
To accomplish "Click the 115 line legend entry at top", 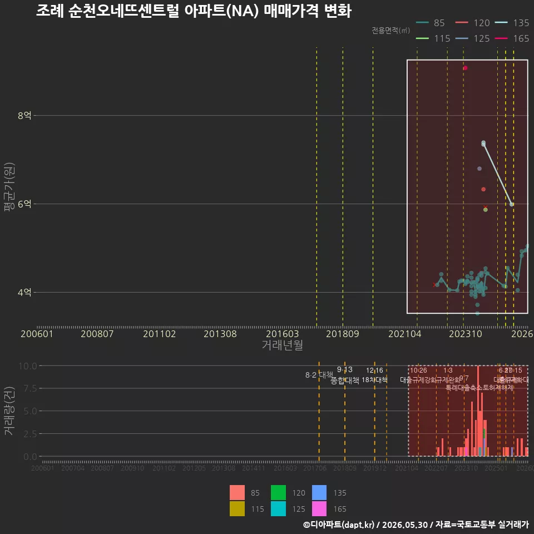I will point(433,38).
